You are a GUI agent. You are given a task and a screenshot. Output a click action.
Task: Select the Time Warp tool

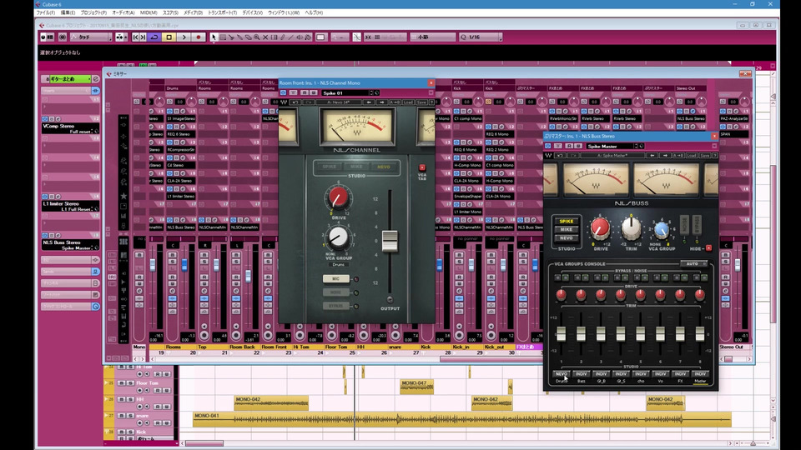coord(275,37)
